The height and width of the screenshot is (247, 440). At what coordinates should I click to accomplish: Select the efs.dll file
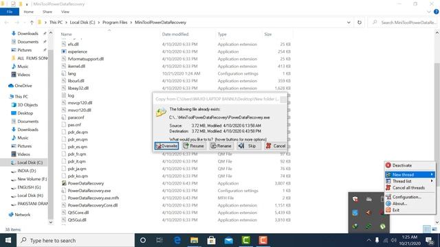tap(74, 44)
